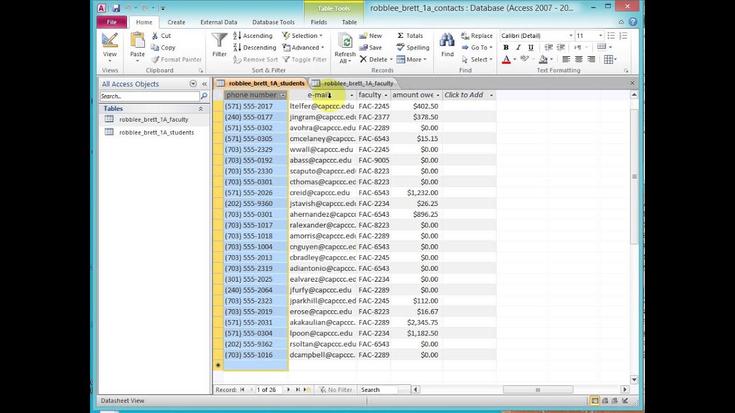Click the Totals sigma command
735x413 pixels.
click(x=410, y=36)
